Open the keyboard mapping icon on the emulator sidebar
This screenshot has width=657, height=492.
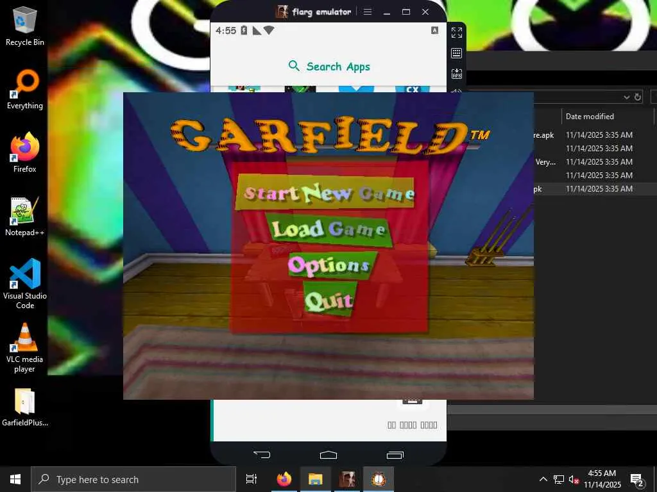pyautogui.click(x=457, y=53)
